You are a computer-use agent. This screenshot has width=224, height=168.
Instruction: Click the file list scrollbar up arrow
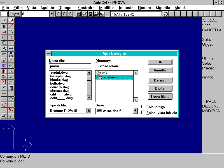coord(89,73)
